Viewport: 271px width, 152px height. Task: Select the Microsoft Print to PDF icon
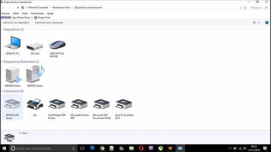pos(79,104)
